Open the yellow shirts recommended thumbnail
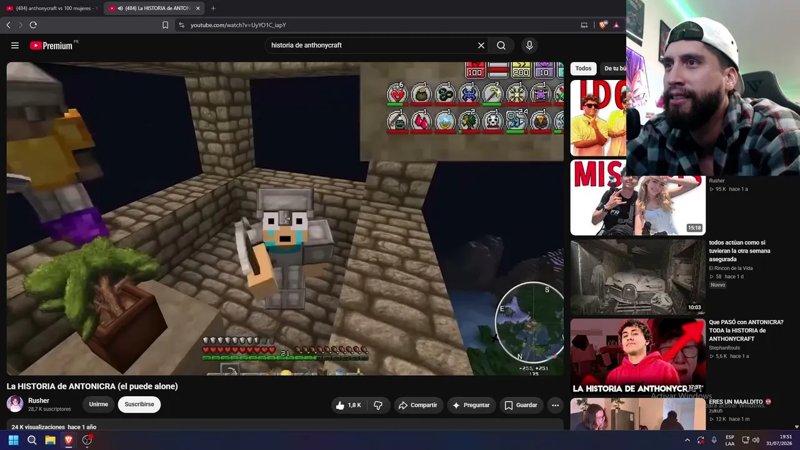The image size is (800, 450). 598,118
